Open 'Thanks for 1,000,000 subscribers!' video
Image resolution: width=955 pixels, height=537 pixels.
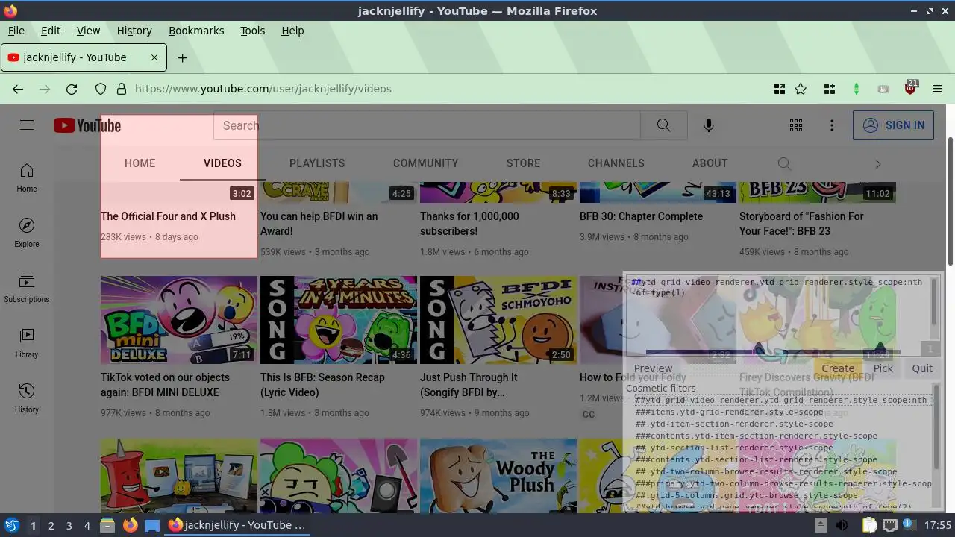[x=469, y=224]
